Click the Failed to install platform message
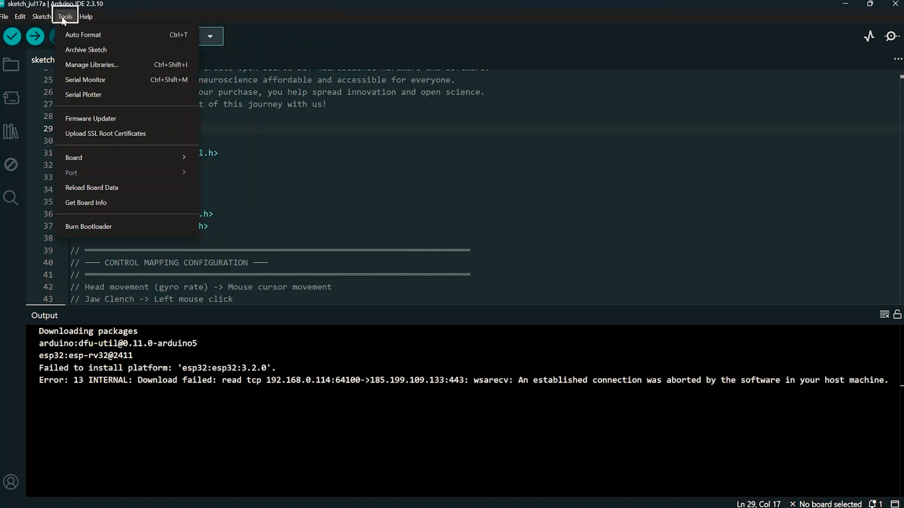 (157, 368)
